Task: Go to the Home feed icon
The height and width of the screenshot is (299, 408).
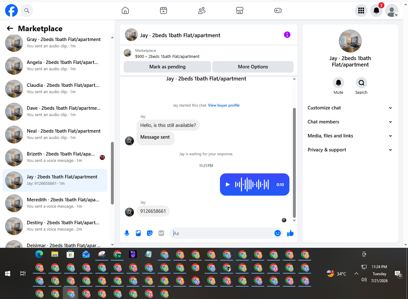Action: click(x=125, y=10)
